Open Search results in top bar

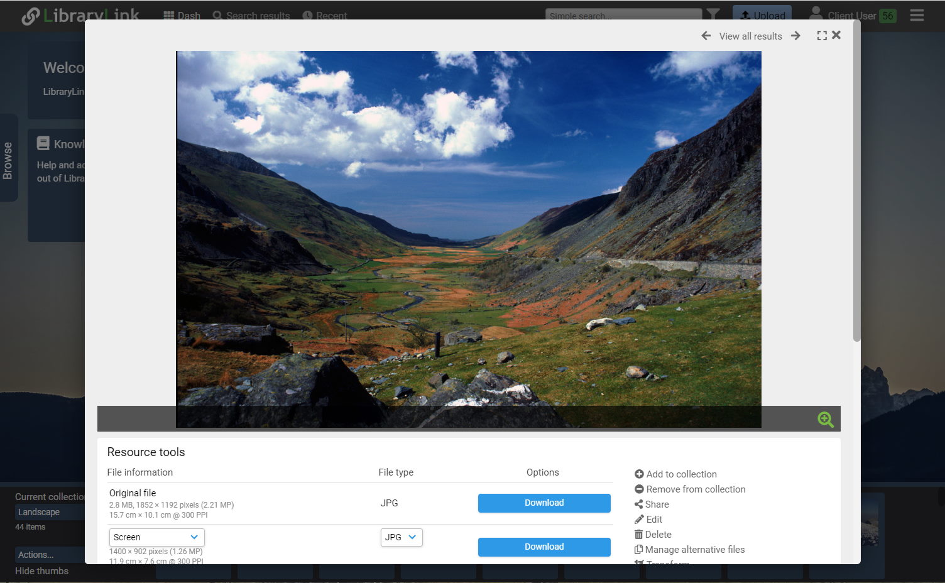pos(251,16)
